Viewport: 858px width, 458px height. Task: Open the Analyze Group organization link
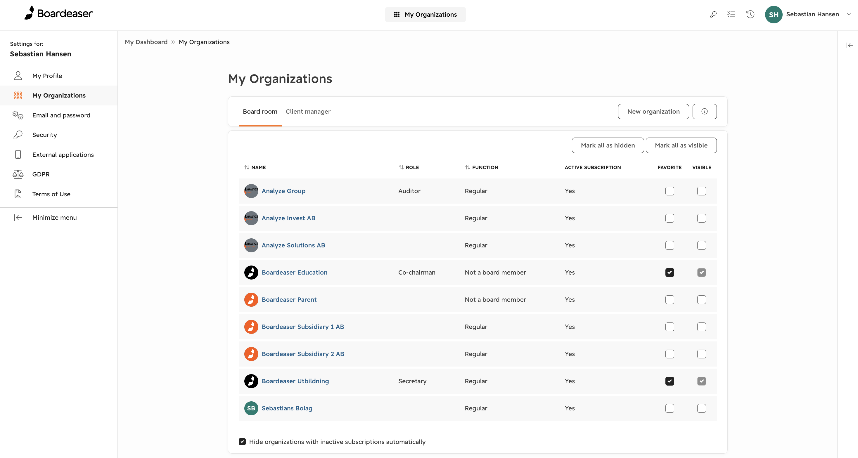point(283,191)
